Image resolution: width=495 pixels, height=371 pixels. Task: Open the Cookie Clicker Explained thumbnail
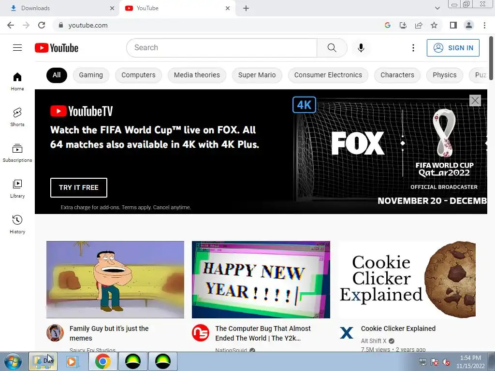407,280
